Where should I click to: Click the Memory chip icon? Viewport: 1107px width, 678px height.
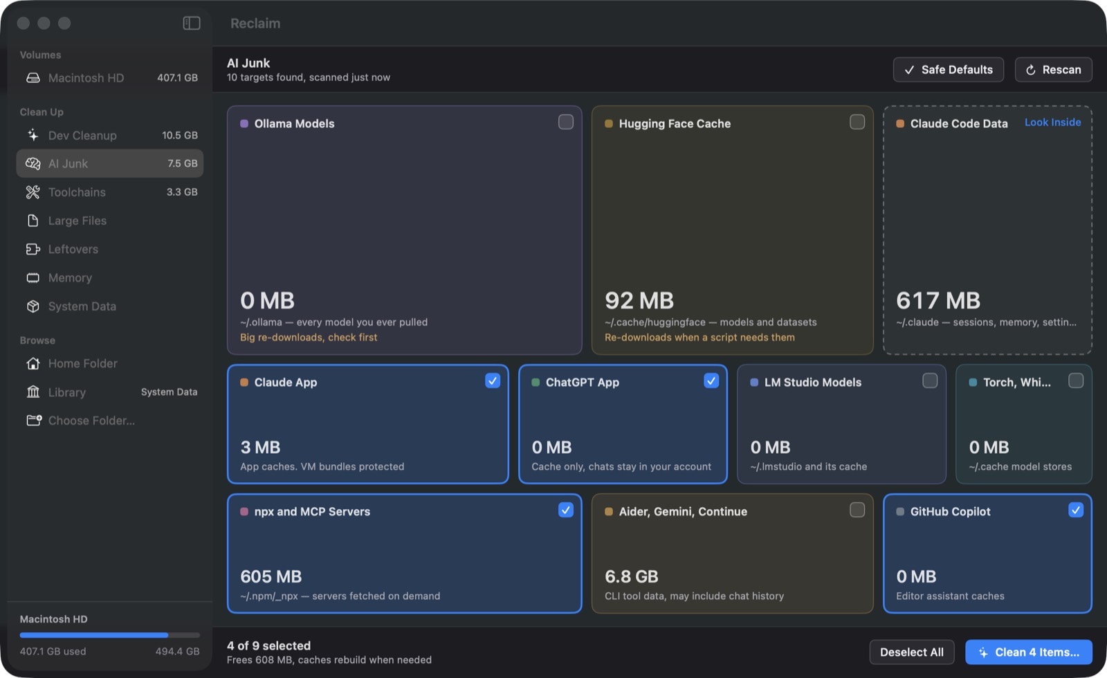coord(33,278)
